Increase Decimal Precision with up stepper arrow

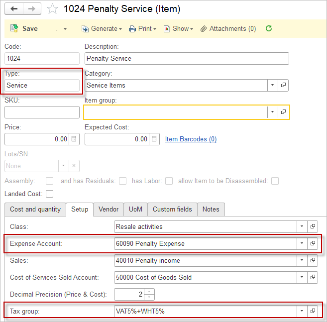coord(149,292)
